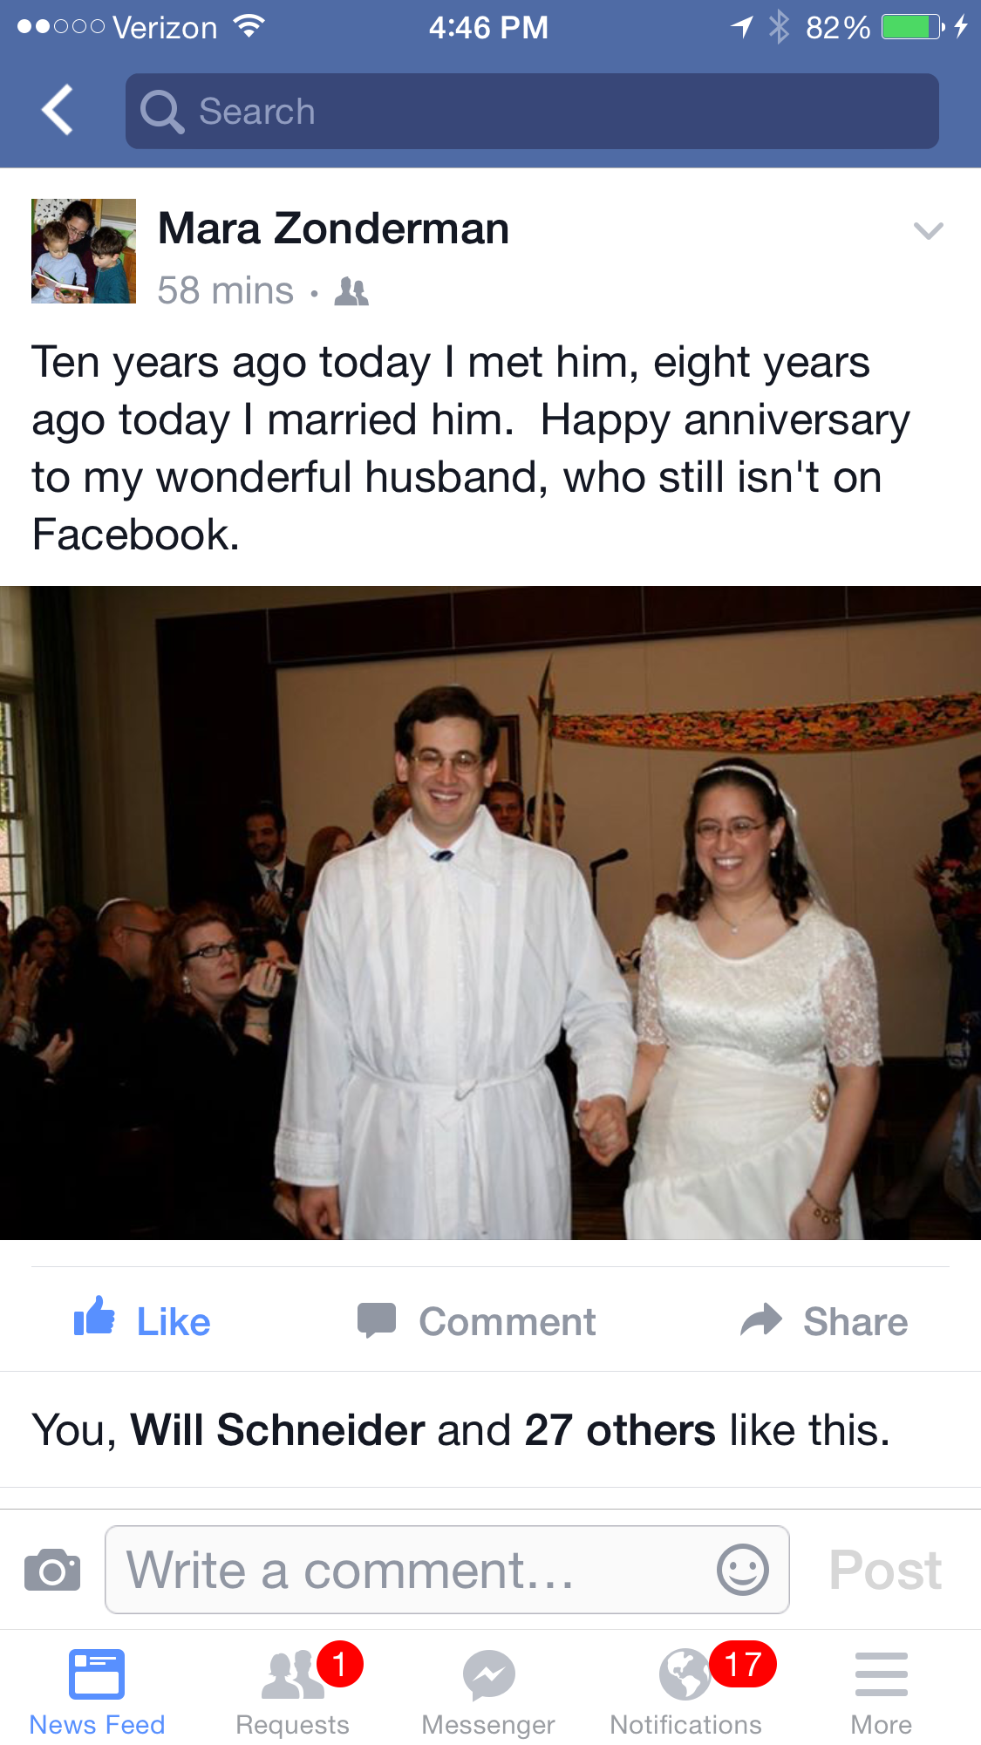Go to the Messenger tab
Image resolution: width=981 pixels, height=1745 pixels.
point(488,1692)
